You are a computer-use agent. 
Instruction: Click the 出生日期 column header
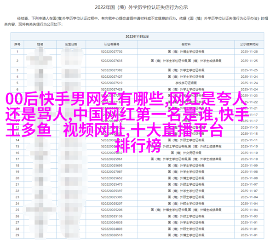pyautogui.click(x=71, y=44)
